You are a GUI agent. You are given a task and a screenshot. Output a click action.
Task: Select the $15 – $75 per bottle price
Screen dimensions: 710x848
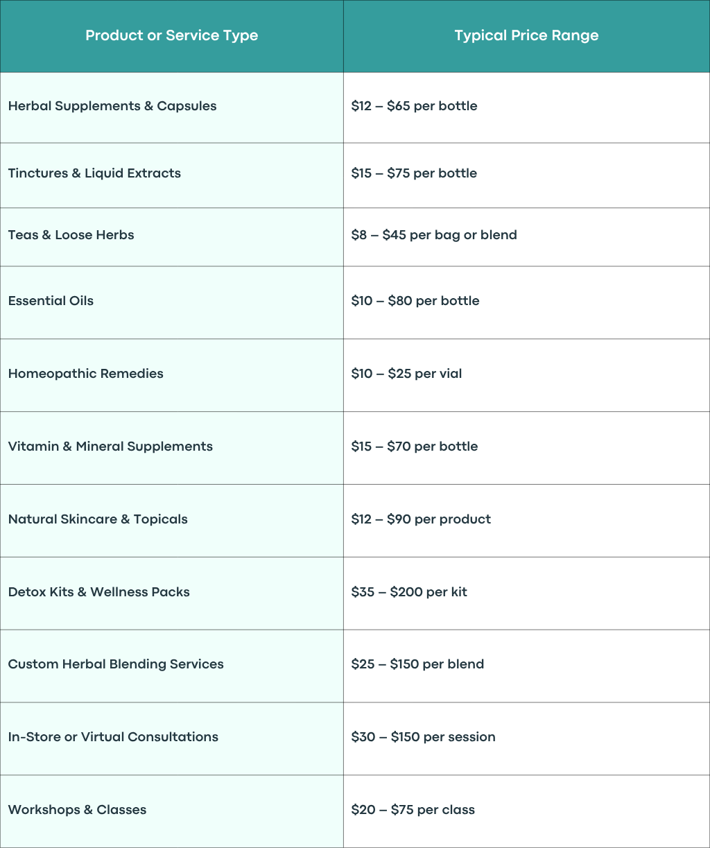(x=414, y=173)
